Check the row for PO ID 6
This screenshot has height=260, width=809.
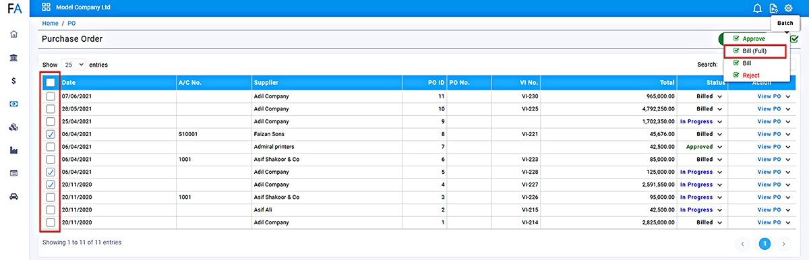(x=51, y=160)
